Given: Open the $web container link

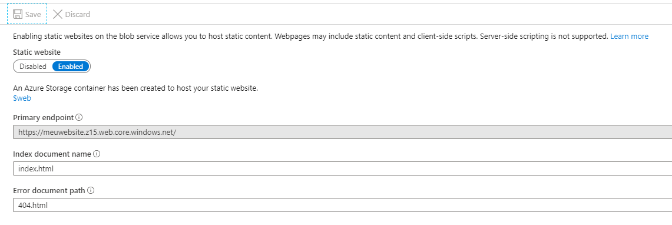Looking at the screenshot, I should pos(22,98).
